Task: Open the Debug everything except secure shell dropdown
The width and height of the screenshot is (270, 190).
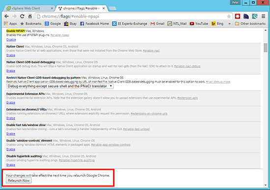Action: click(60, 86)
